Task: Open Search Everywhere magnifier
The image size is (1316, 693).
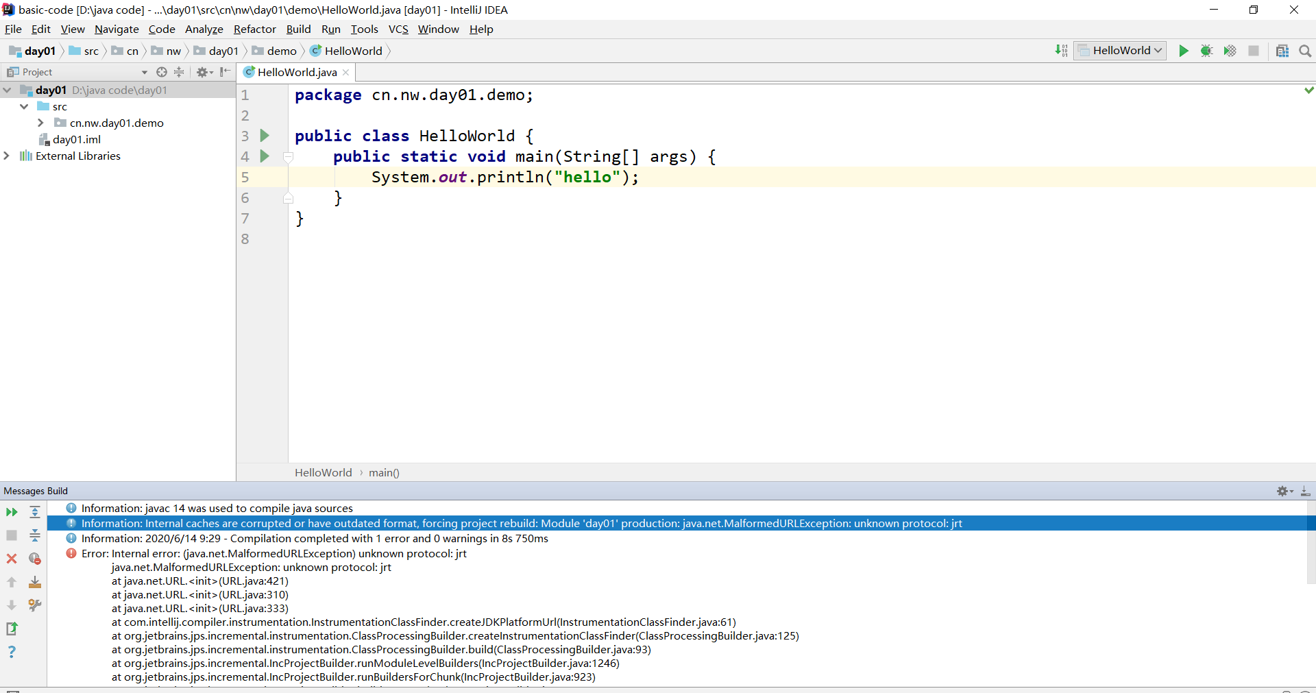Action: [x=1305, y=51]
